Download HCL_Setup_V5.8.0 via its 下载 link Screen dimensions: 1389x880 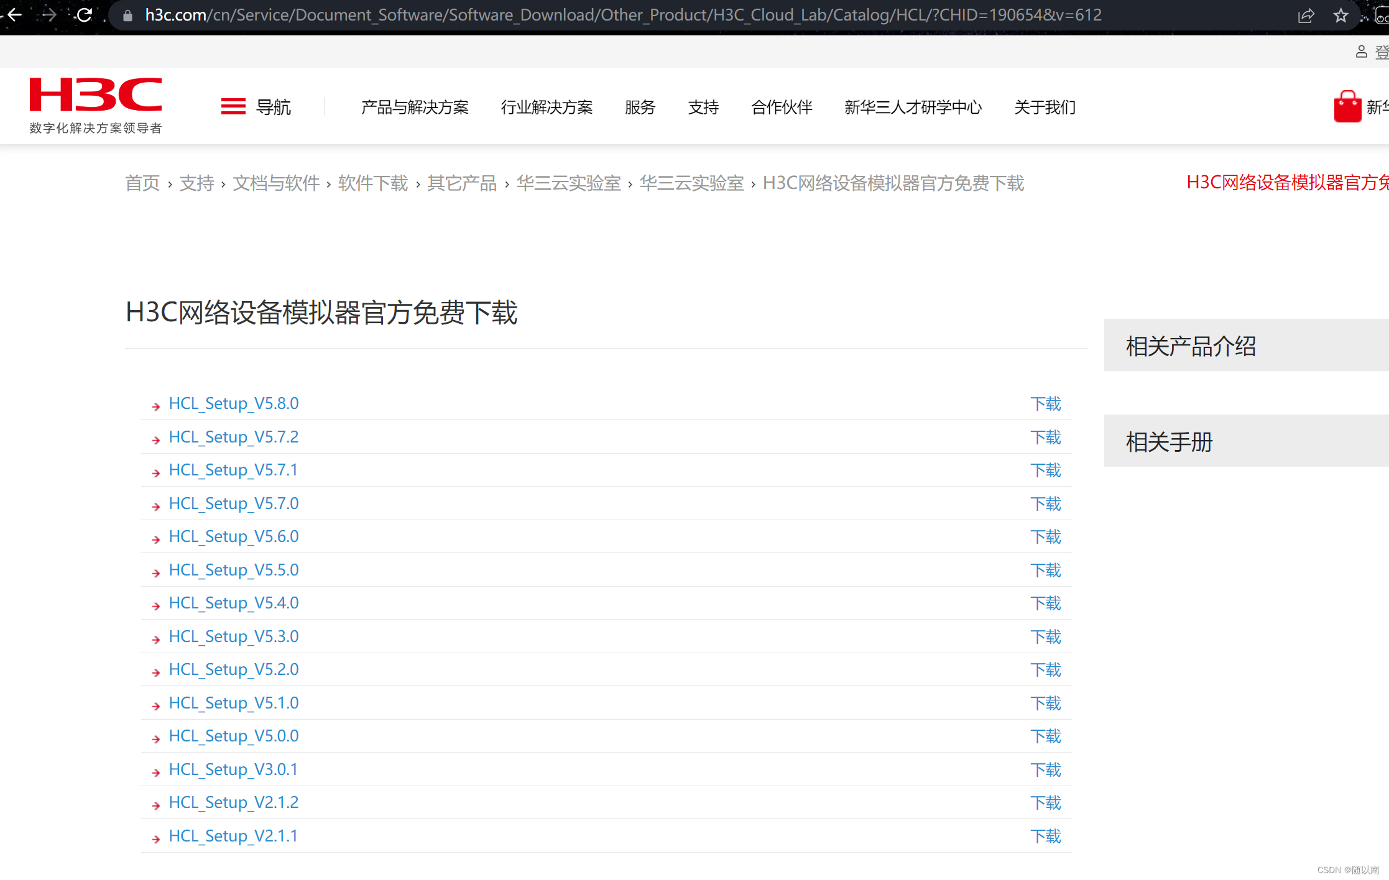coord(1046,403)
